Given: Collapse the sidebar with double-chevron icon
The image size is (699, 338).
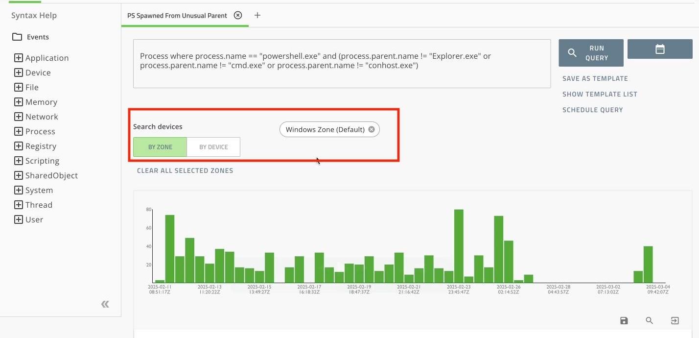Looking at the screenshot, I should [x=105, y=304].
